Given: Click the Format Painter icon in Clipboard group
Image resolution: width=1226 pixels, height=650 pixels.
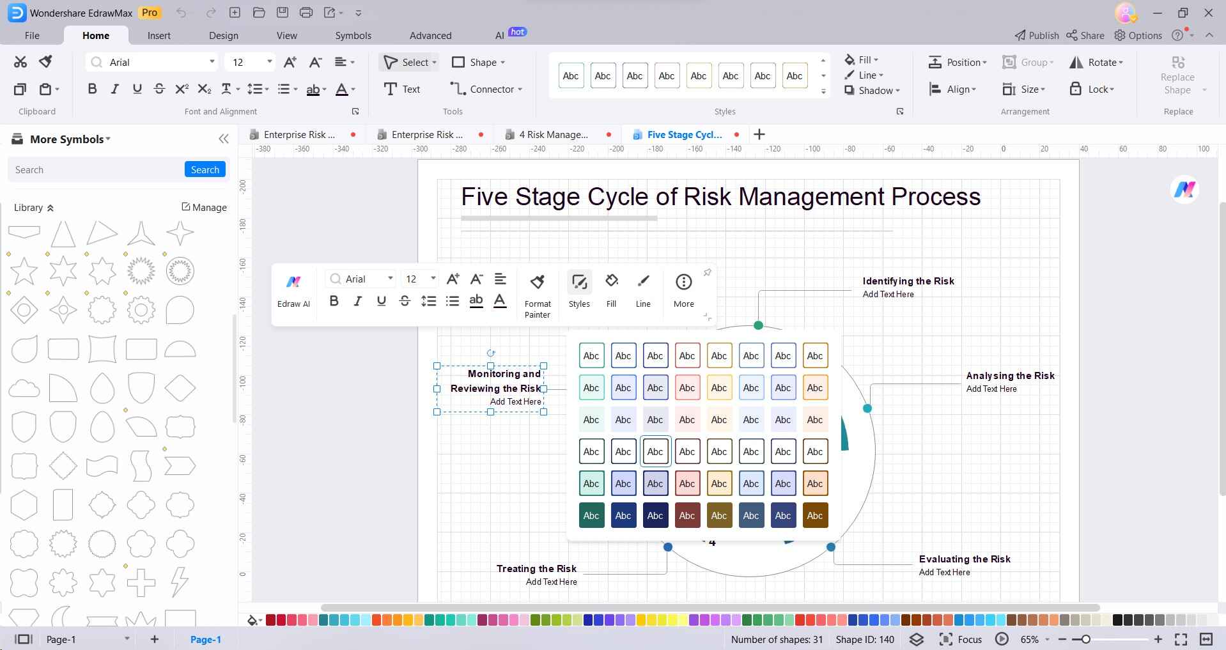Looking at the screenshot, I should tap(45, 62).
